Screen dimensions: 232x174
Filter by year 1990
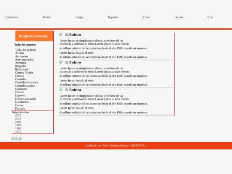(x=18, y=125)
